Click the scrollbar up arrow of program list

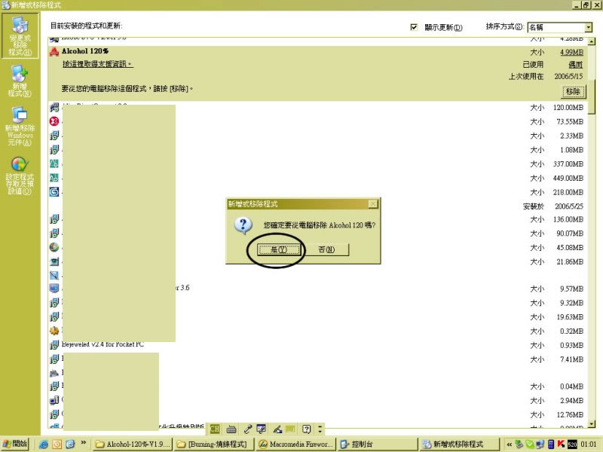click(592, 41)
